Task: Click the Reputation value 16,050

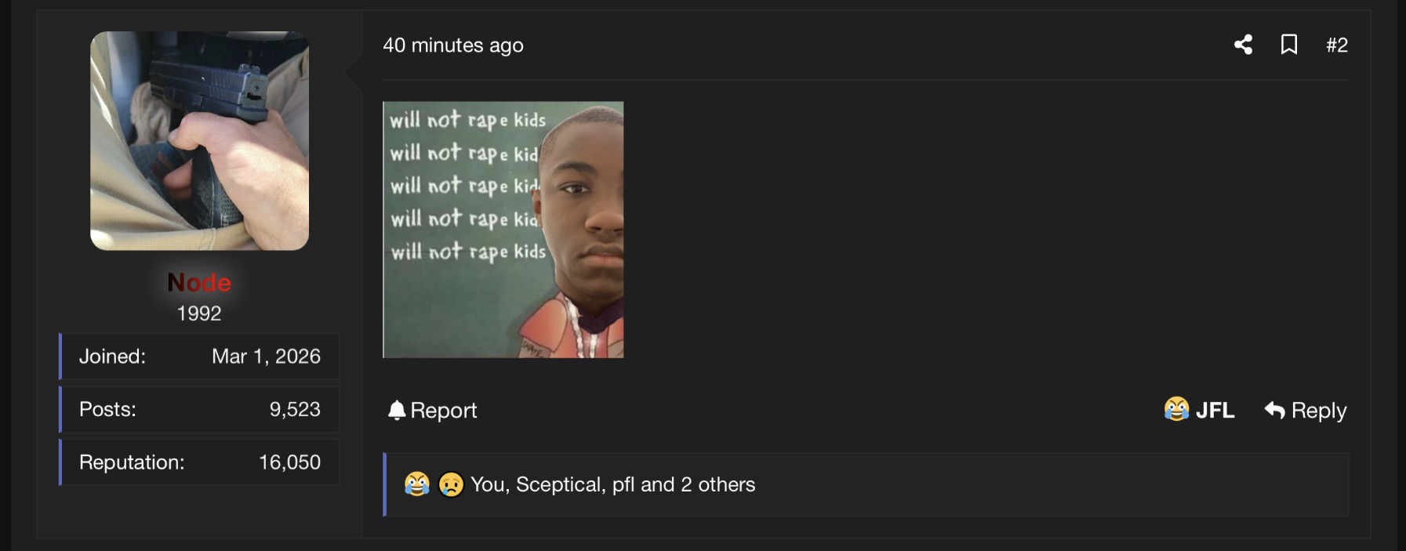Action: tap(290, 462)
